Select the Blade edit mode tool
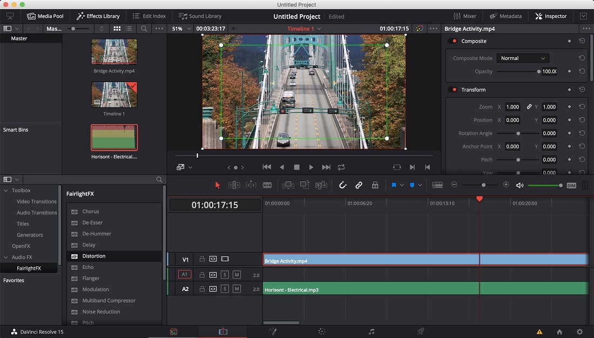Image resolution: width=594 pixels, height=338 pixels. click(x=267, y=185)
